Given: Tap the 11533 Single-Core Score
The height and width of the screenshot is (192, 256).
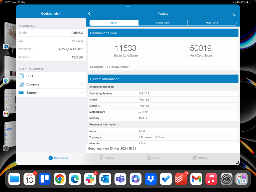Looking at the screenshot, I should pyautogui.click(x=125, y=48).
